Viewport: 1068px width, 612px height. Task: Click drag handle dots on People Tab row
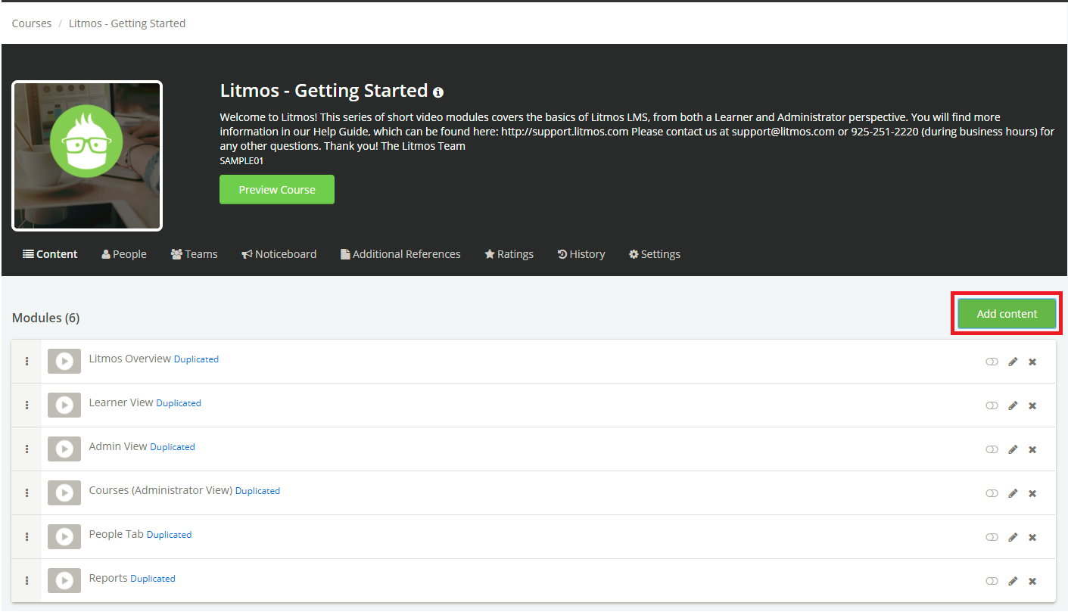(27, 537)
